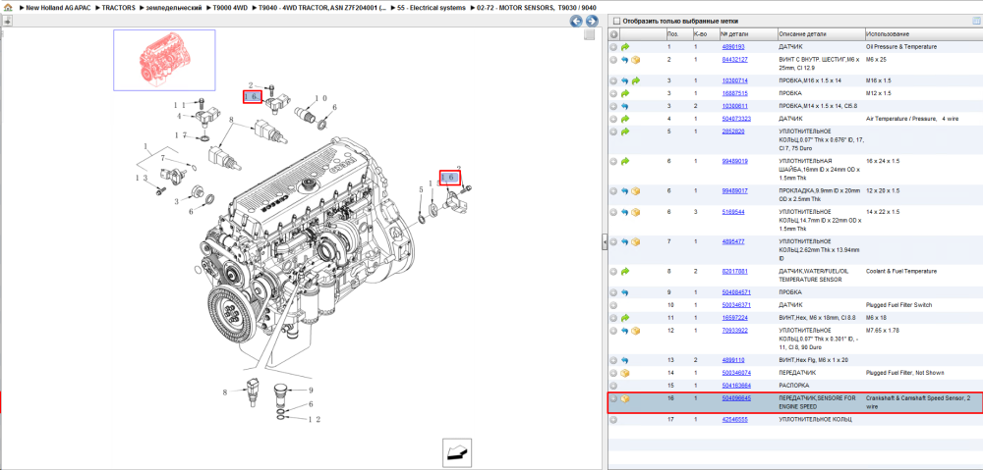
Task: Click blue arrow for part 5169544
Action: pyautogui.click(x=625, y=212)
